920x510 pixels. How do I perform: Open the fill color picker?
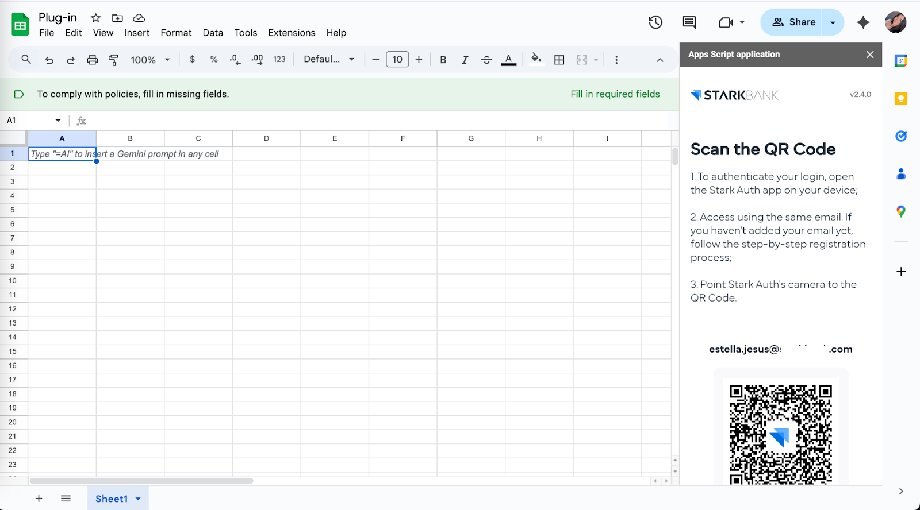[536, 60]
